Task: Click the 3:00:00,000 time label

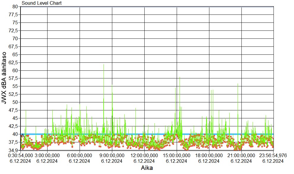Action: pyautogui.click(x=47, y=155)
